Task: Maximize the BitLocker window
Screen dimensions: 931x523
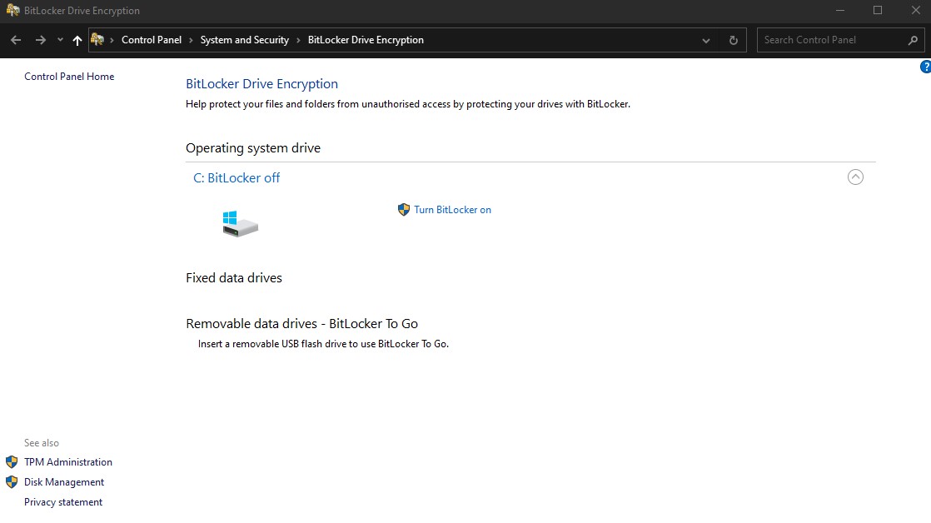Action: pos(878,11)
